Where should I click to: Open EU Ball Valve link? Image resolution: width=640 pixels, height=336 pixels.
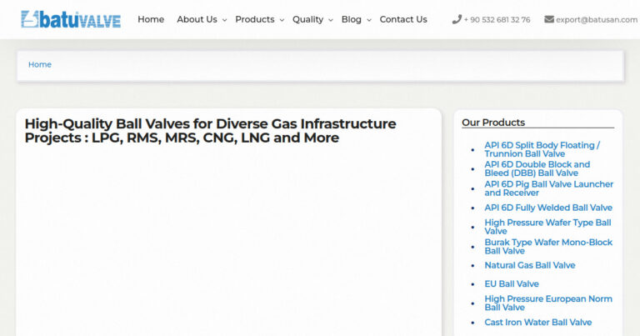click(512, 283)
